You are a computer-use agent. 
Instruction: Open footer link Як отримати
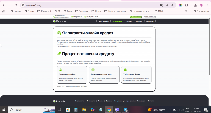tap(79, 101)
